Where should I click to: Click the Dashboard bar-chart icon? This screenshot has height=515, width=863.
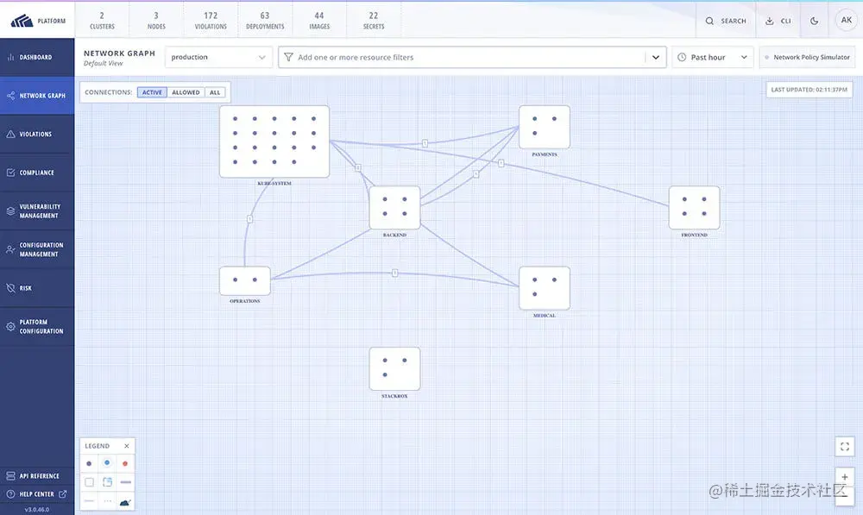pos(10,57)
